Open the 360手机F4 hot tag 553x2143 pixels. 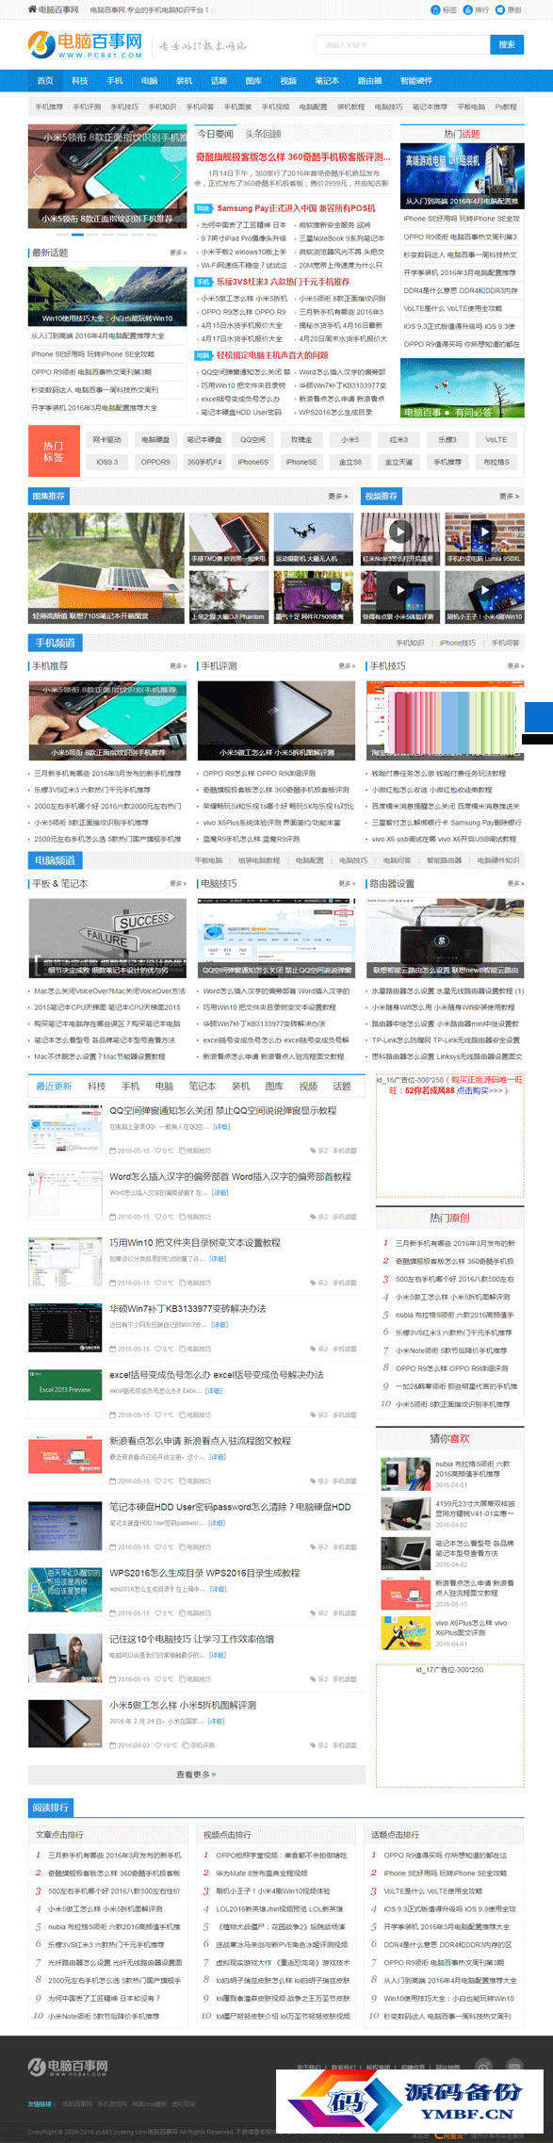[x=204, y=462]
